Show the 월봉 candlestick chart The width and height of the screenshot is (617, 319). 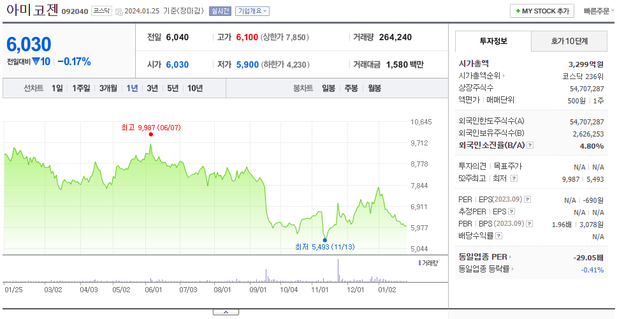(375, 89)
